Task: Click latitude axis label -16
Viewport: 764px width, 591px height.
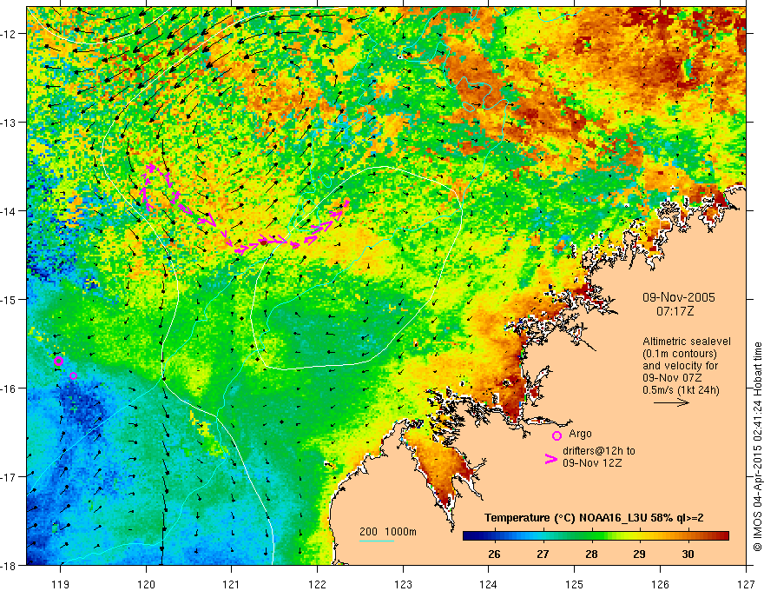Action: (9, 388)
